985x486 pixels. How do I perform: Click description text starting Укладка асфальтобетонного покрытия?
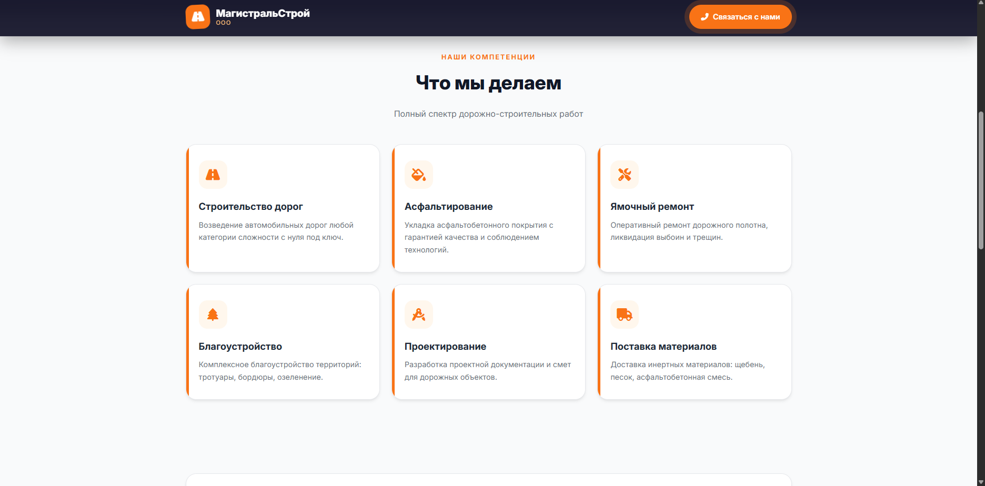point(479,237)
